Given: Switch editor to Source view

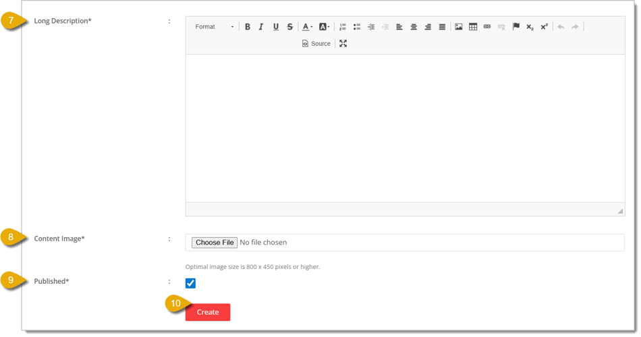Looking at the screenshot, I should point(316,44).
